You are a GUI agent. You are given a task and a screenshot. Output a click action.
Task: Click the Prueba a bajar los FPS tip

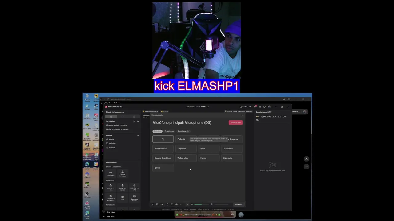click(239, 111)
